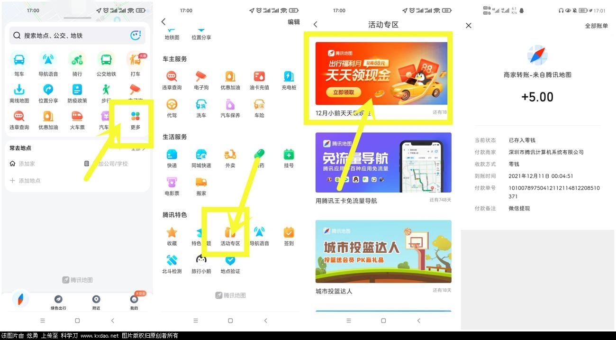The width and height of the screenshot is (616, 340).
Task: Choose the 步行 walking icon
Action: point(106,89)
